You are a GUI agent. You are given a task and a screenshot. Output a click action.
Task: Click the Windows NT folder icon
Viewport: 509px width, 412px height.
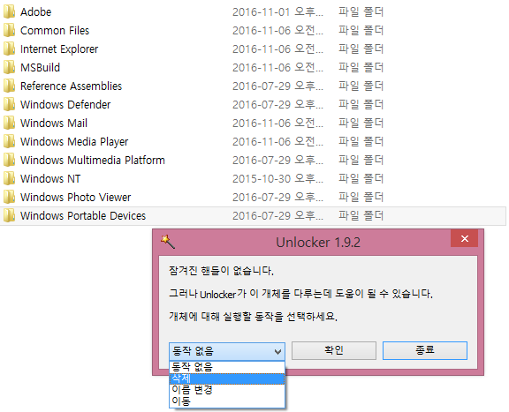(x=9, y=178)
